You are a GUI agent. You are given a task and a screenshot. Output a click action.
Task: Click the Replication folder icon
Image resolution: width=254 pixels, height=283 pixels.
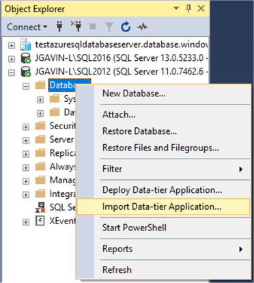[40, 153]
